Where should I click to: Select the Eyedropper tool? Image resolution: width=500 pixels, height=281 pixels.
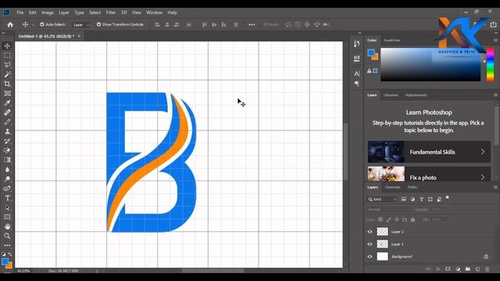tap(7, 103)
